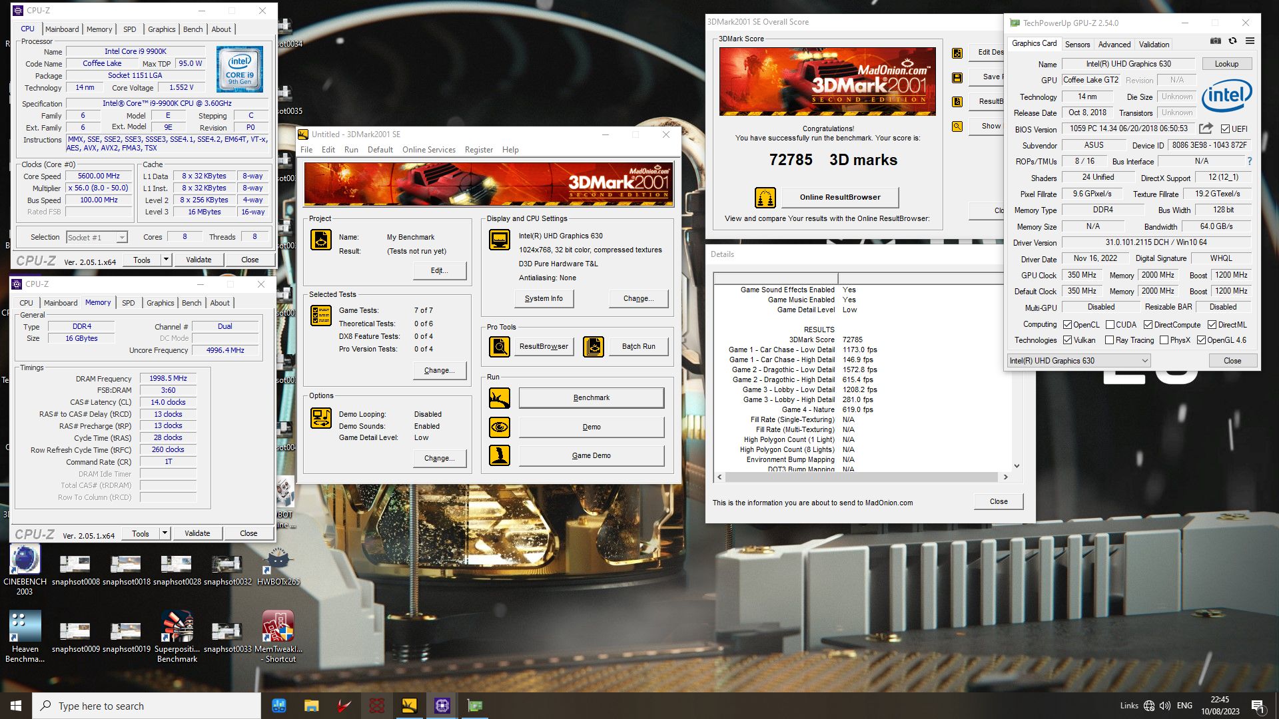This screenshot has width=1279, height=719.
Task: Click the Details scrollbar right arrow
Action: (x=1005, y=477)
